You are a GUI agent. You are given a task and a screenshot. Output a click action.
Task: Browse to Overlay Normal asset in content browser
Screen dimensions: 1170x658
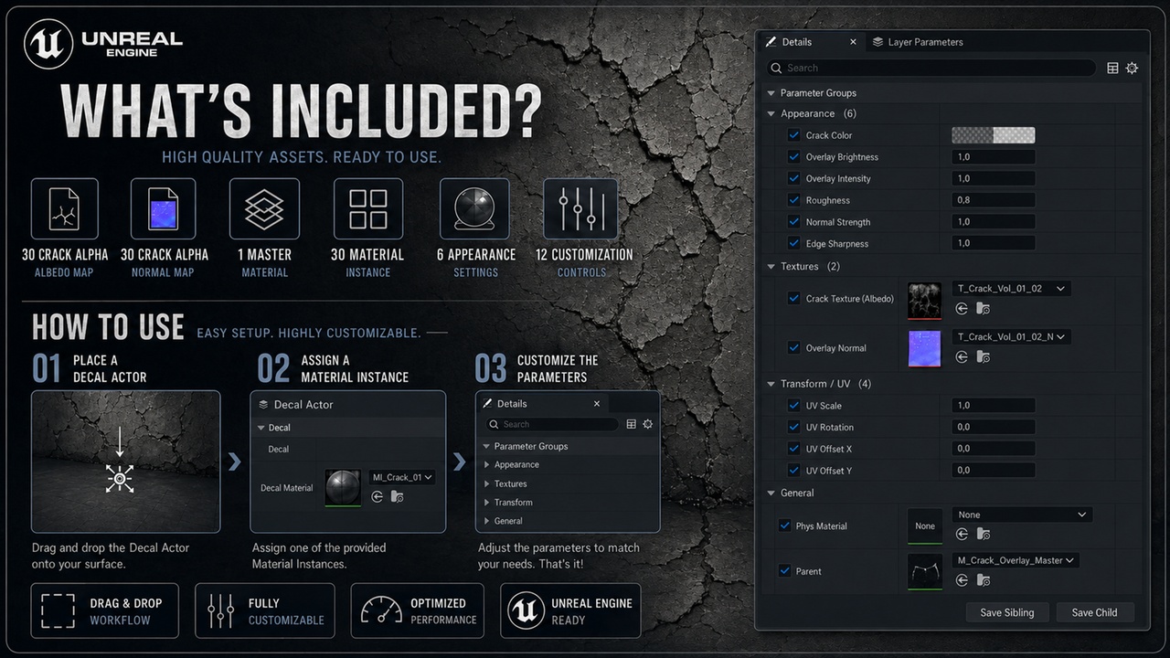[x=984, y=357]
